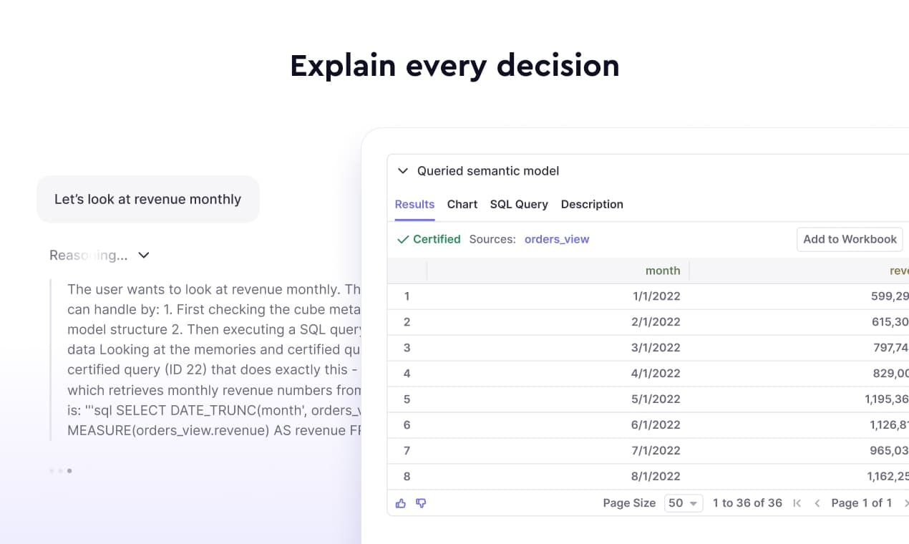Screen dimensions: 909x544
Task: Click the "Let's look at revenue monthly" message
Action: pyautogui.click(x=147, y=199)
